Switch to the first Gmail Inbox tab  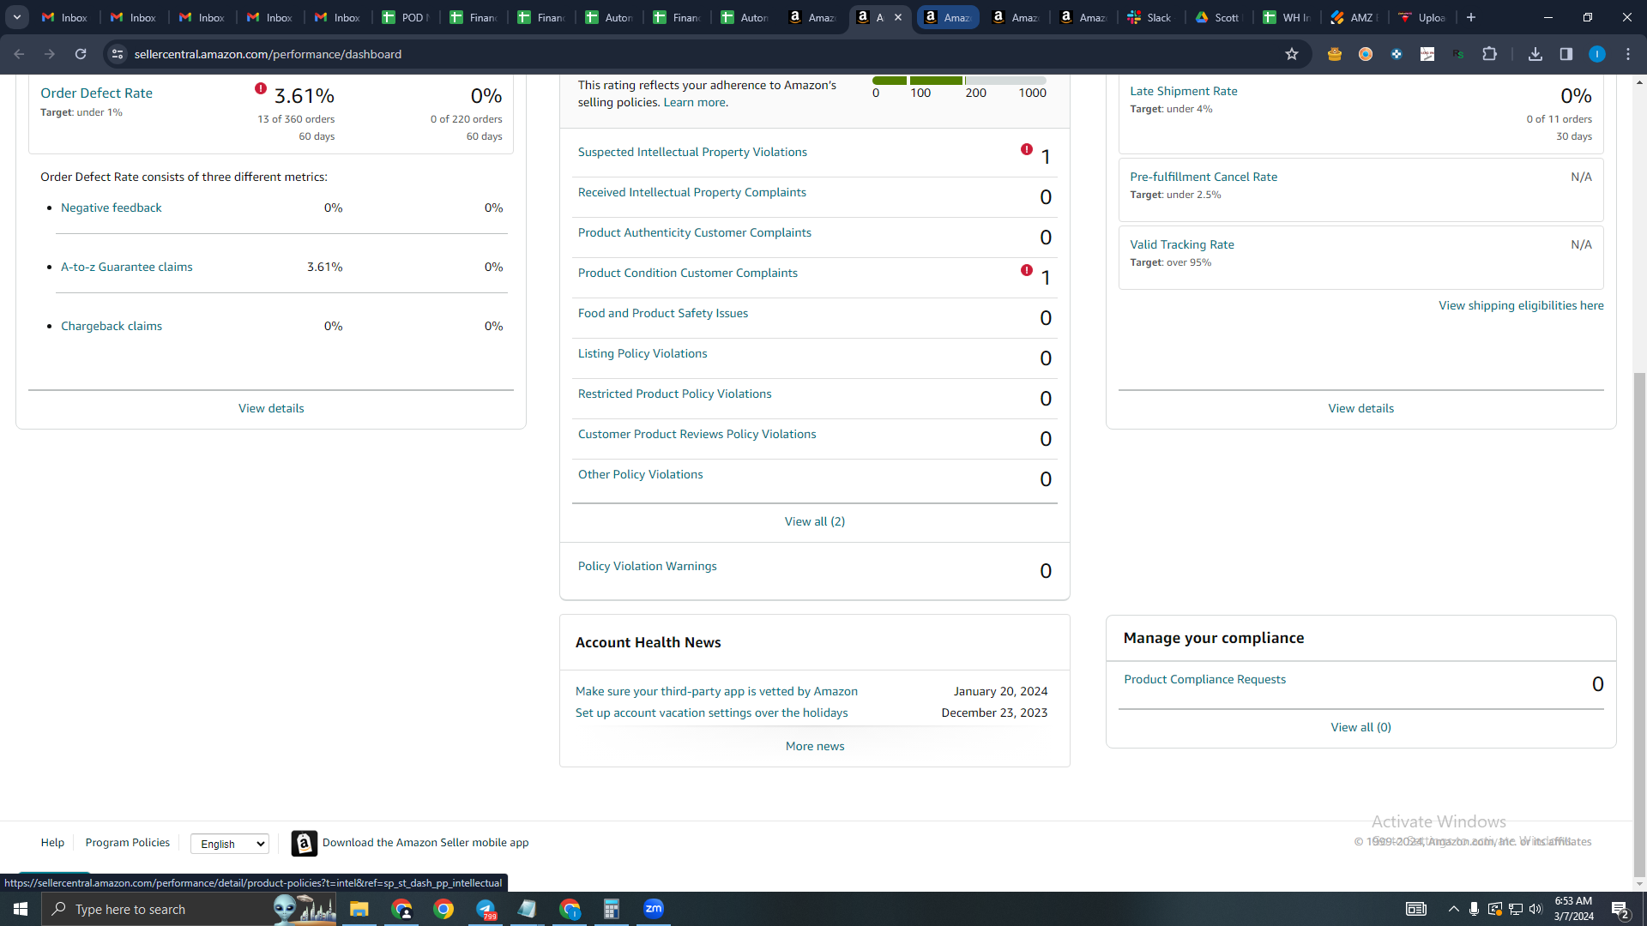[66, 17]
